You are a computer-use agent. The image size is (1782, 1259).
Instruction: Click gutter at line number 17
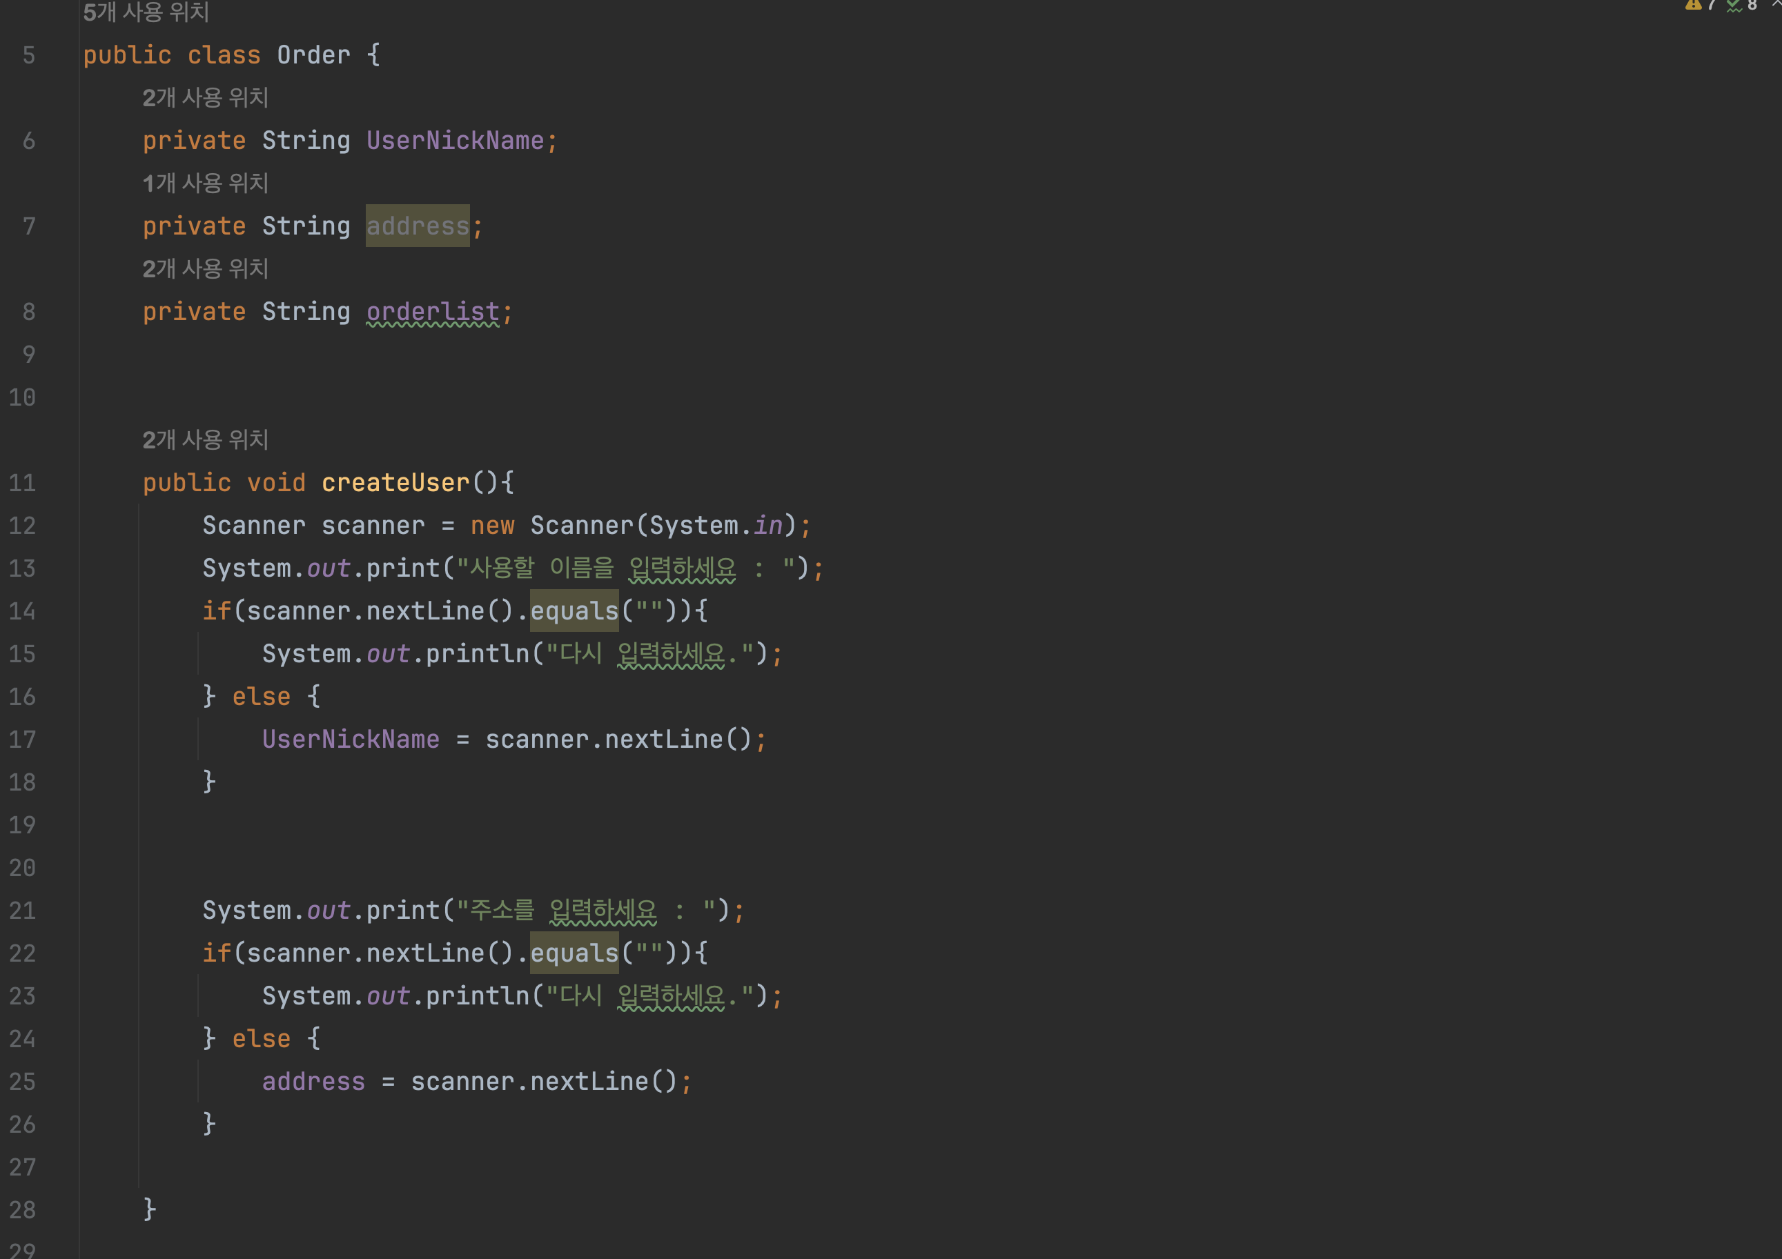click(x=23, y=740)
